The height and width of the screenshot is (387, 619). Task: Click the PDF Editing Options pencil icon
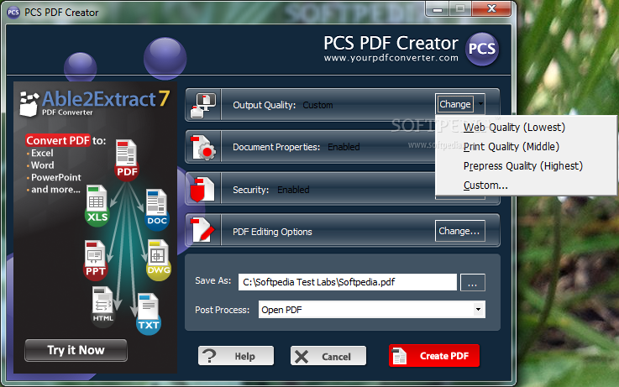[x=203, y=230]
